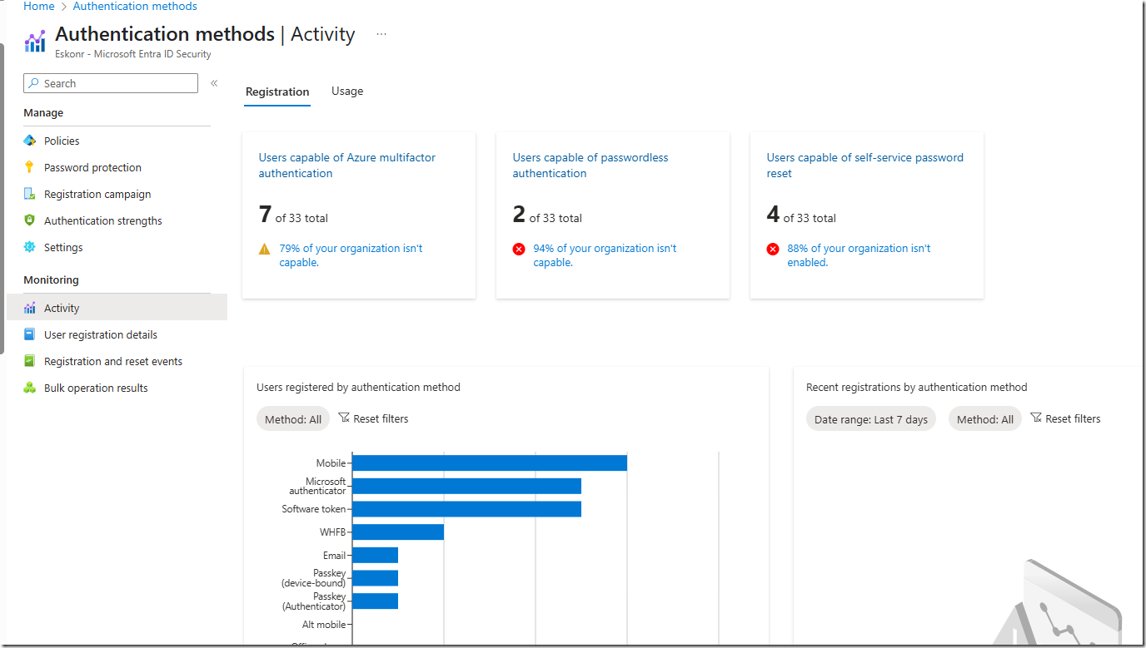Open Method: All filter for registered users

tap(292, 419)
